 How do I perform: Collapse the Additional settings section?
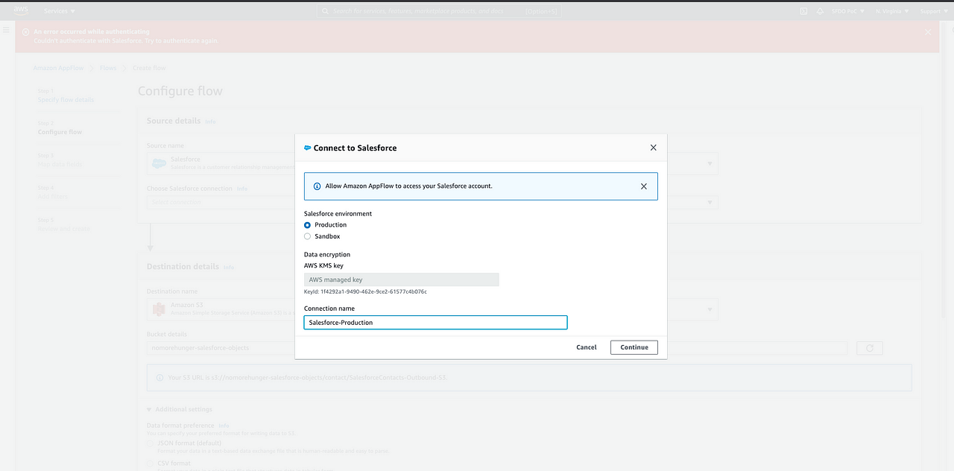pos(180,409)
